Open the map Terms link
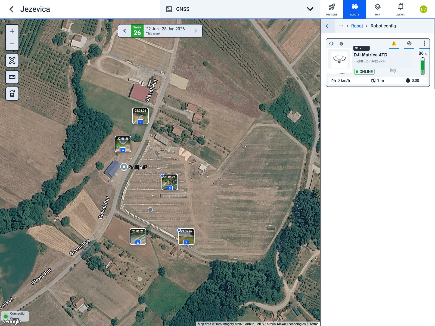 pyautogui.click(x=314, y=324)
